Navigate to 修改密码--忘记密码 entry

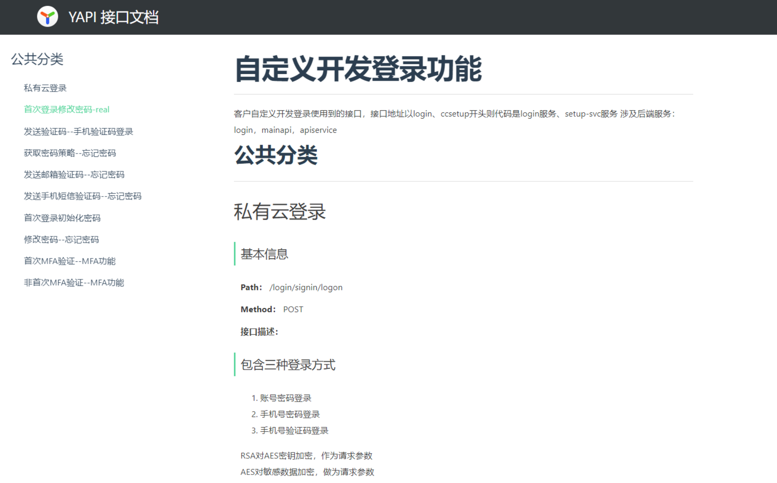coord(61,240)
